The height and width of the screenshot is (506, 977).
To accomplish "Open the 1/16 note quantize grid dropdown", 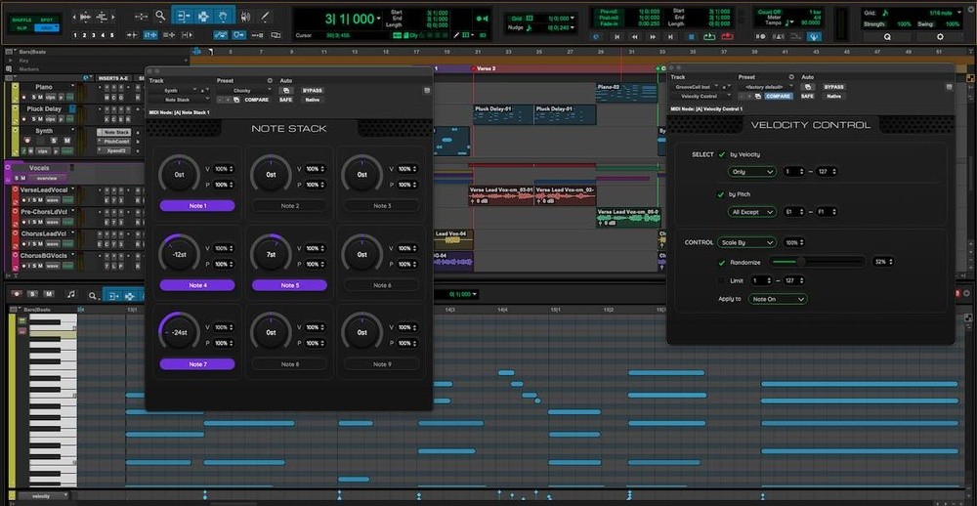I will (x=959, y=13).
